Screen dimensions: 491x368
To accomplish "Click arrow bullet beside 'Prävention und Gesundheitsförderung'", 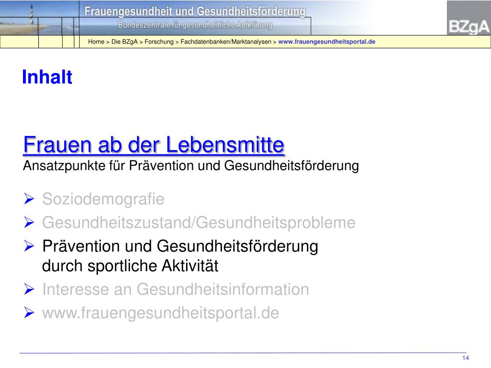I will pos(29,246).
